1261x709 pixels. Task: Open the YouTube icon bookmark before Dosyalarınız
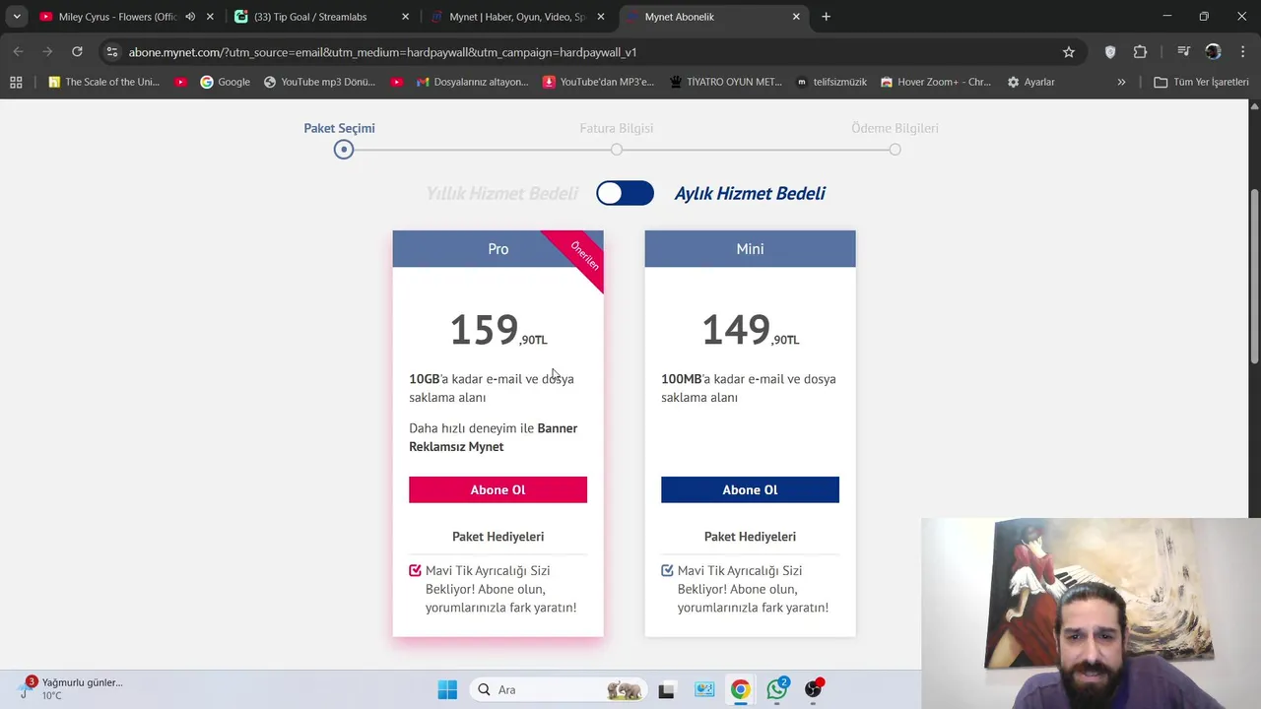point(396,82)
